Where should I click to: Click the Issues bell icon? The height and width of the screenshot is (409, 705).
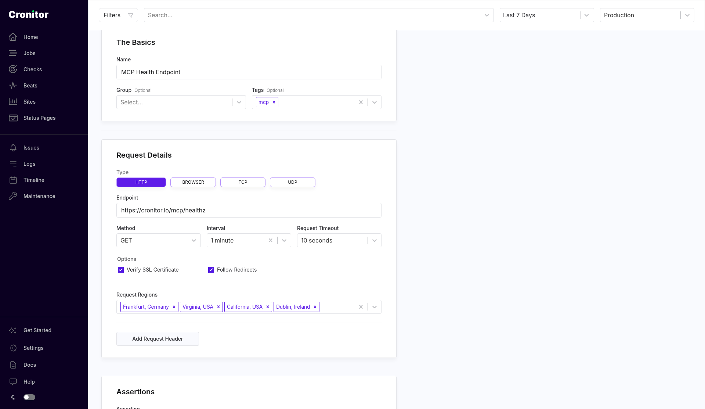[x=13, y=148]
